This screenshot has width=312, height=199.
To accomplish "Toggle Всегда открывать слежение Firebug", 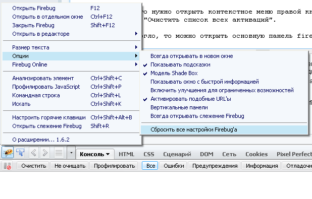I will tap(224, 116).
